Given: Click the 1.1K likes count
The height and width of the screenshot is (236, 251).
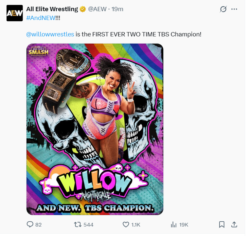Looking at the screenshot, I should tap(136, 225).
